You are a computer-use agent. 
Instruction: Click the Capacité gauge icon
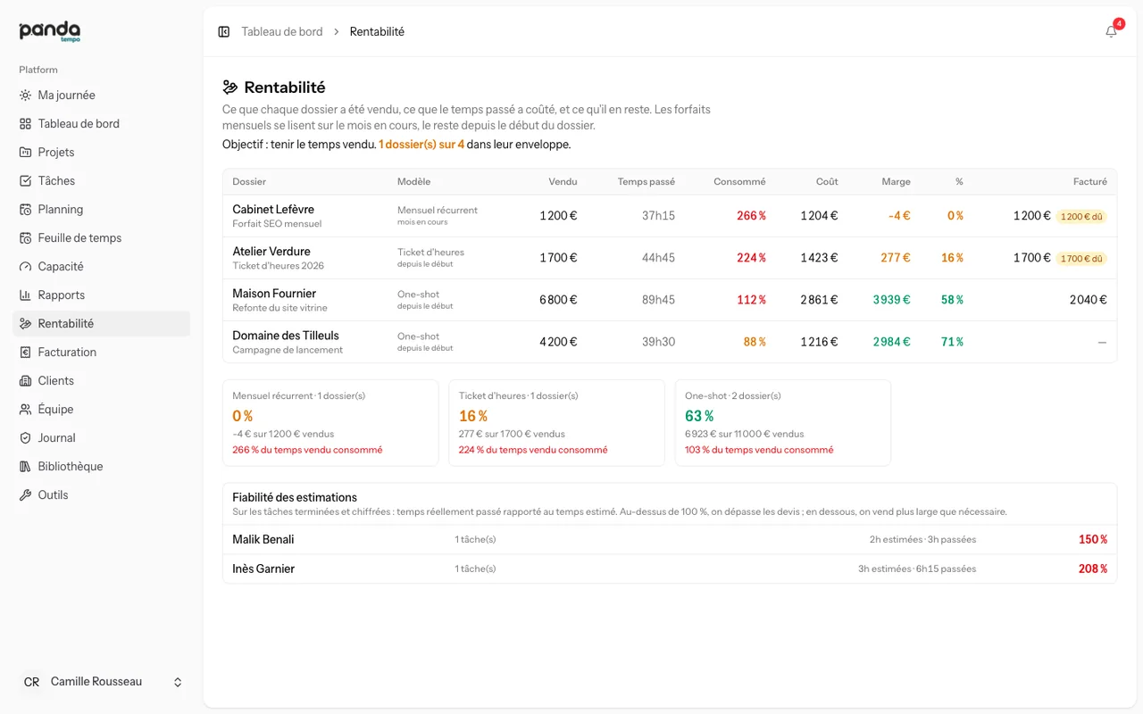(25, 267)
